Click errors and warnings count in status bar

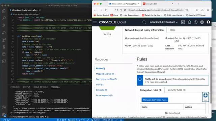[x=7, y=120]
